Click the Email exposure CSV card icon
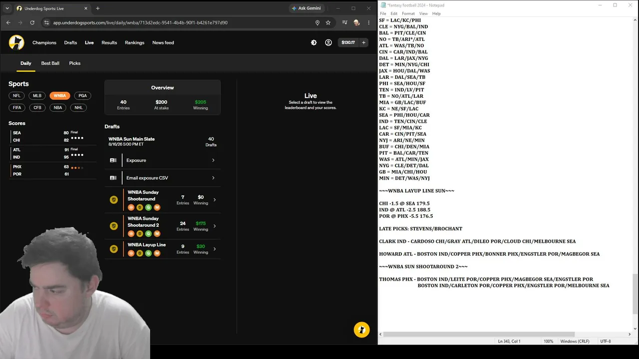Image resolution: width=639 pixels, height=359 pixels. coord(113,178)
